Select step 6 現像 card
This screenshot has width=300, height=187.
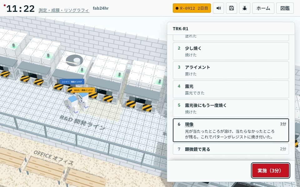coord(231,130)
